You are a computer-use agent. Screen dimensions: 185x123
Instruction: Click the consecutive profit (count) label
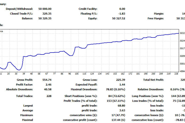point(80,120)
